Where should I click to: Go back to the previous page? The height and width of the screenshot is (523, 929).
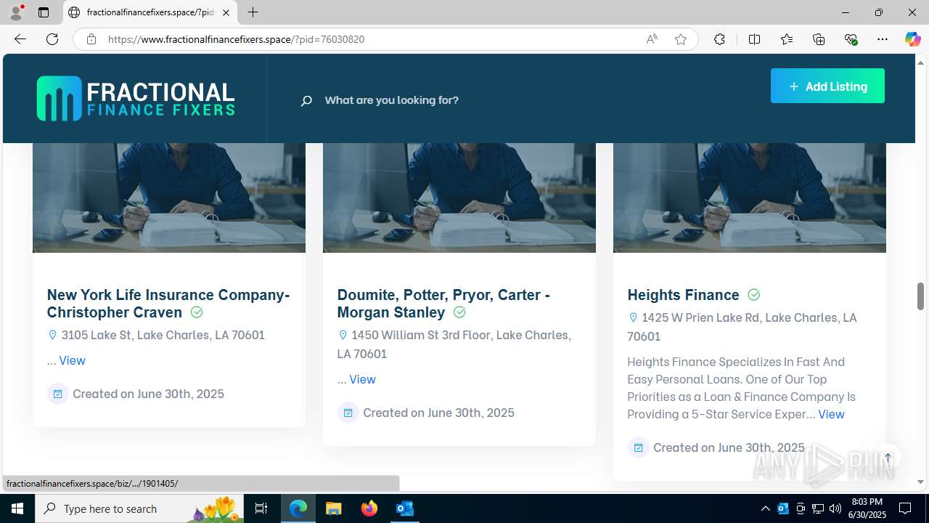20,39
